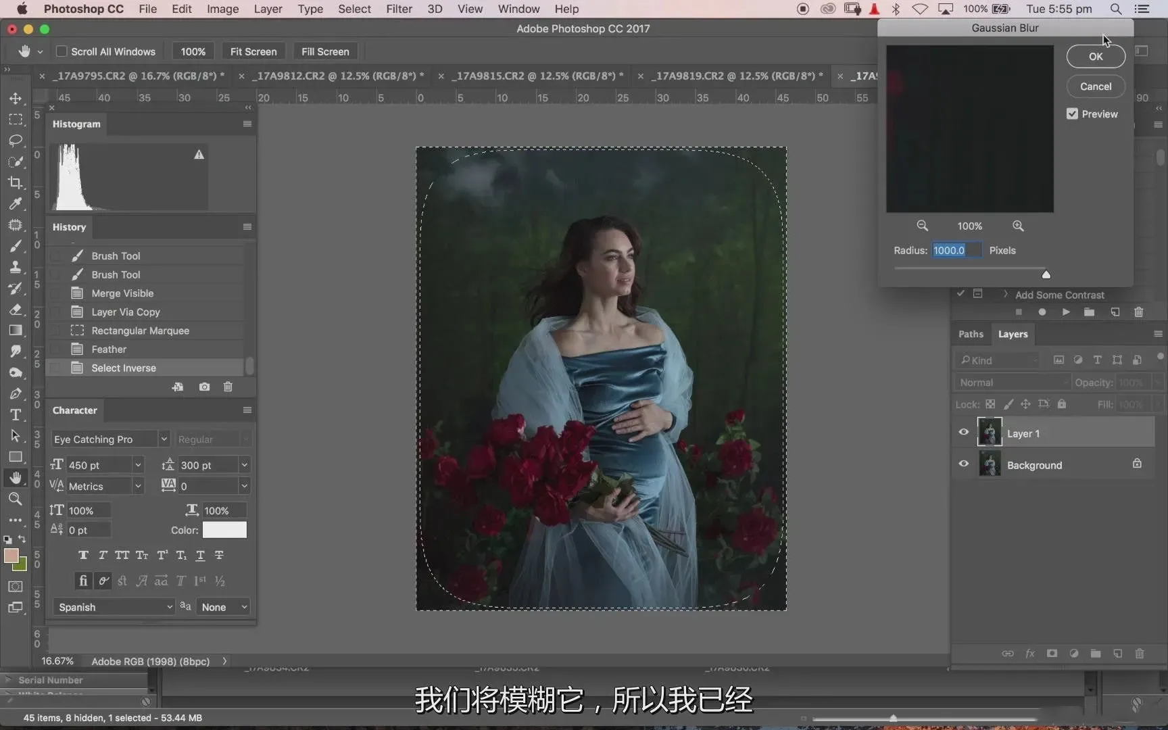Select the Type tool
Image resolution: width=1168 pixels, height=730 pixels.
tap(15, 414)
